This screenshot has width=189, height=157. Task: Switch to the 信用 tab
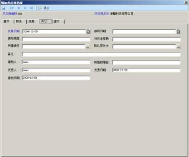pos(31,21)
